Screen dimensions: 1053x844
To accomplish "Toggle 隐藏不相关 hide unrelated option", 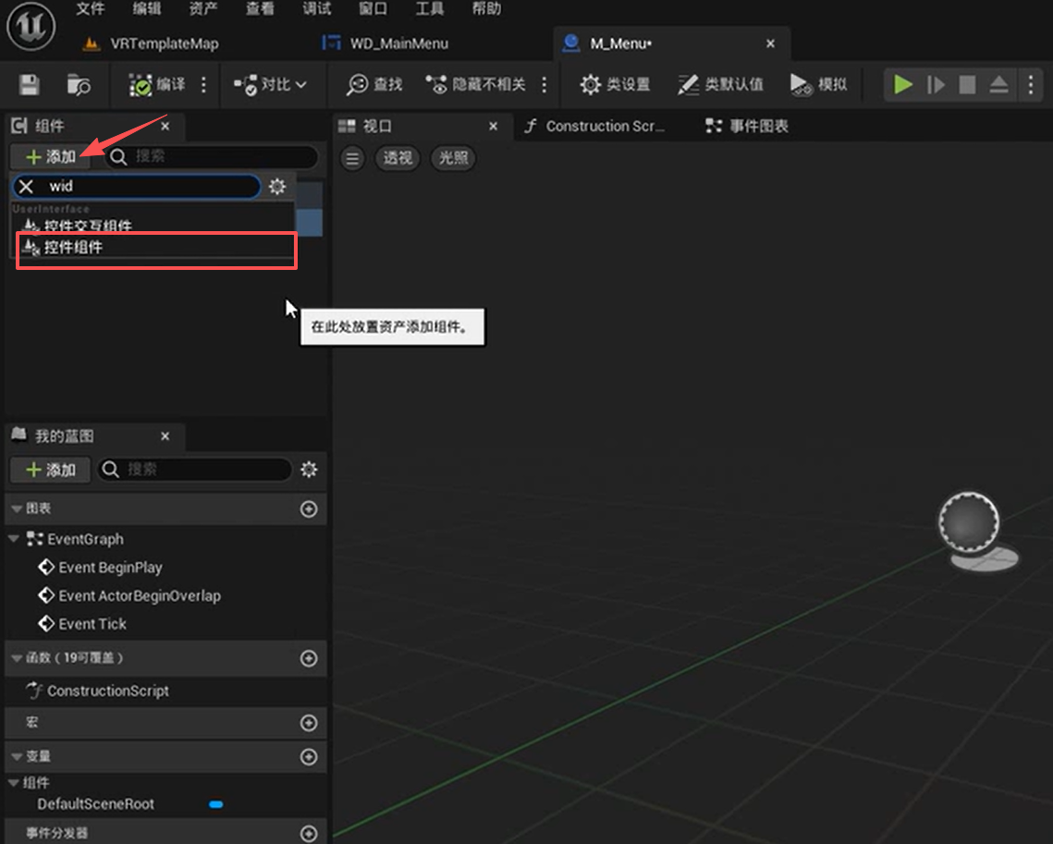I will pyautogui.click(x=476, y=85).
